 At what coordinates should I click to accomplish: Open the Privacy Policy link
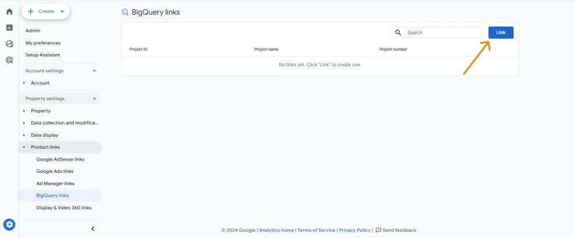[x=354, y=230]
